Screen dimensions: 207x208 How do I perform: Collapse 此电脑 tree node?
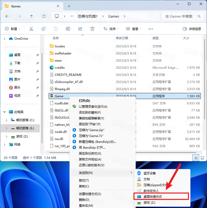5,112
